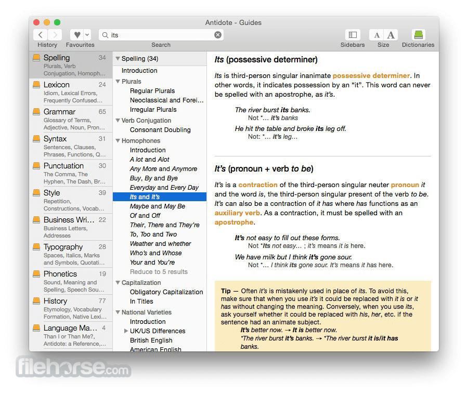Open 'Your and You're' article

tap(152, 263)
